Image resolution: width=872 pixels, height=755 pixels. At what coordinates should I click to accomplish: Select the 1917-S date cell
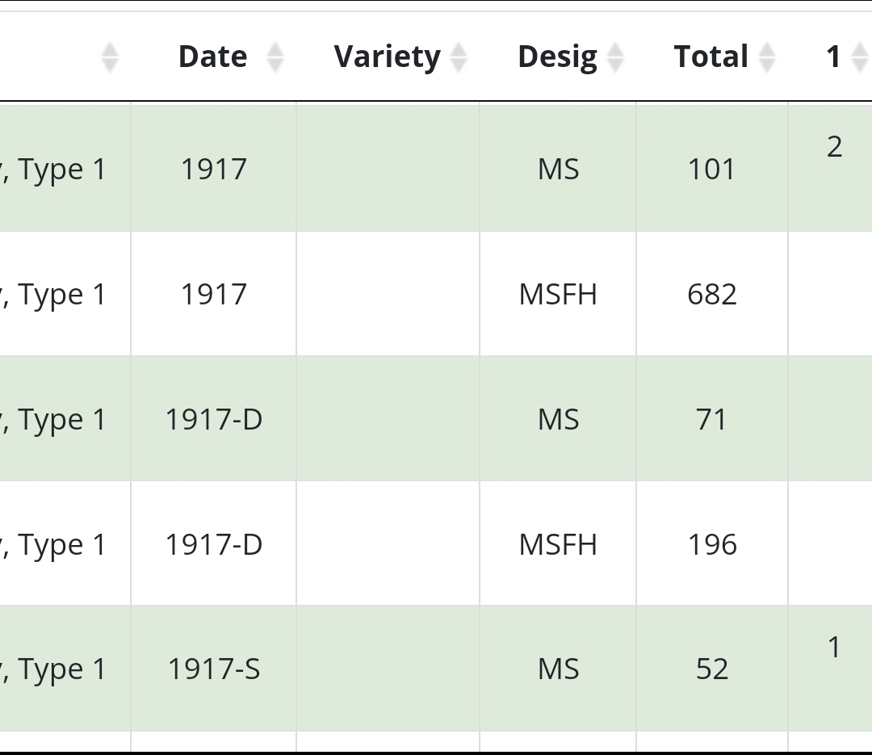click(x=213, y=669)
